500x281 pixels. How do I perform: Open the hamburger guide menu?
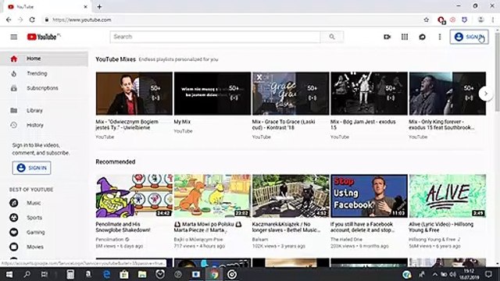click(14, 37)
